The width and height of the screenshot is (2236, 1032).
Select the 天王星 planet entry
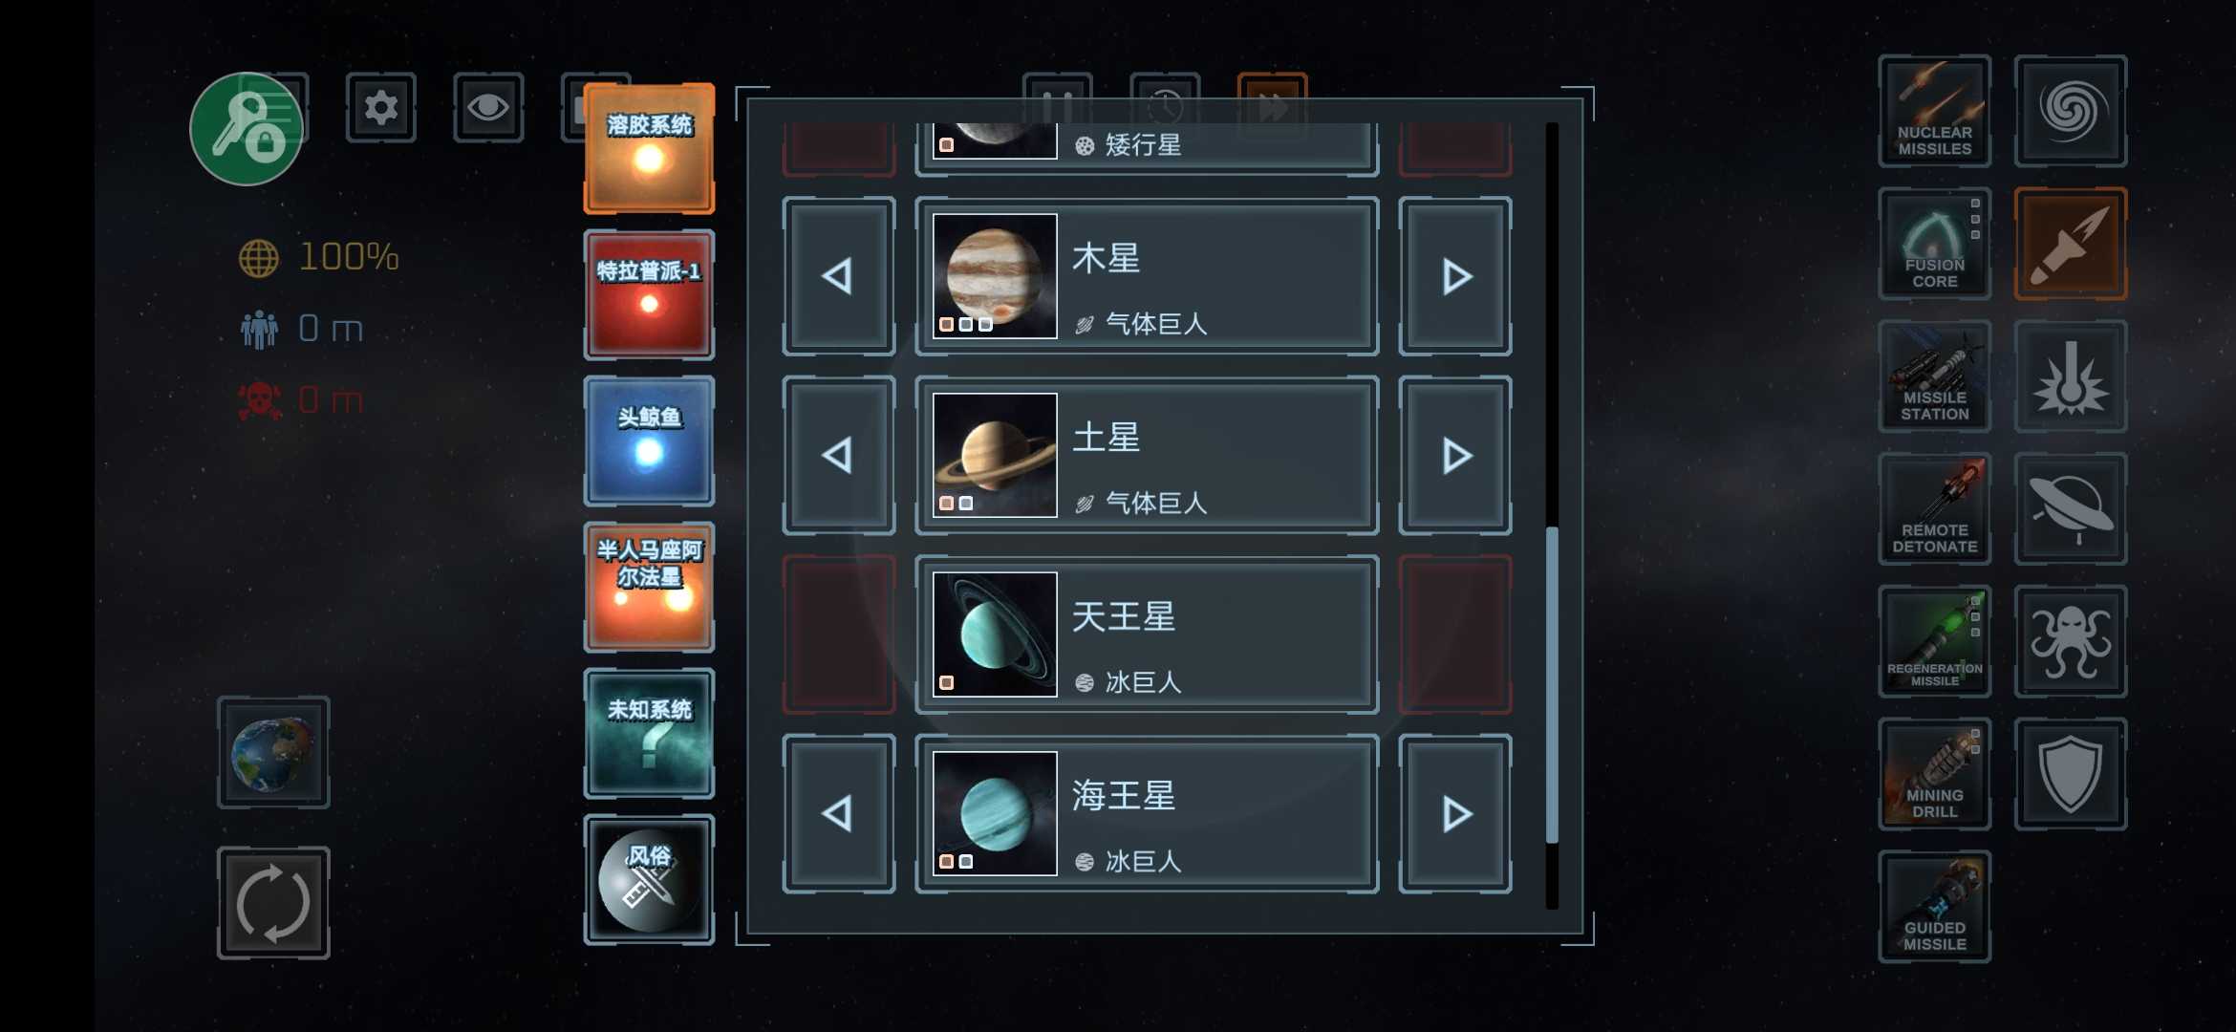click(x=1147, y=634)
